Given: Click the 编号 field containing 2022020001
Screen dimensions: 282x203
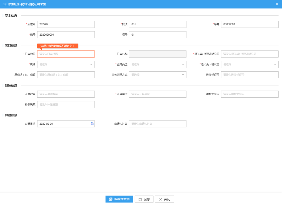Looking at the screenshot, I should (x=66, y=35).
